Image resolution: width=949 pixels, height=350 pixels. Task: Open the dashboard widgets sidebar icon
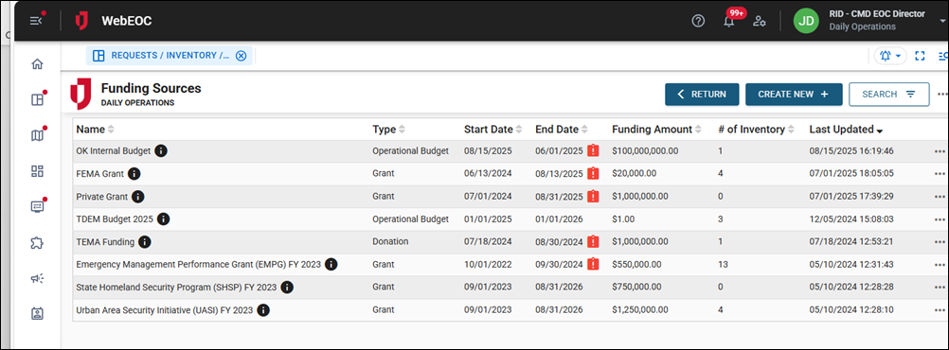pos(38,171)
